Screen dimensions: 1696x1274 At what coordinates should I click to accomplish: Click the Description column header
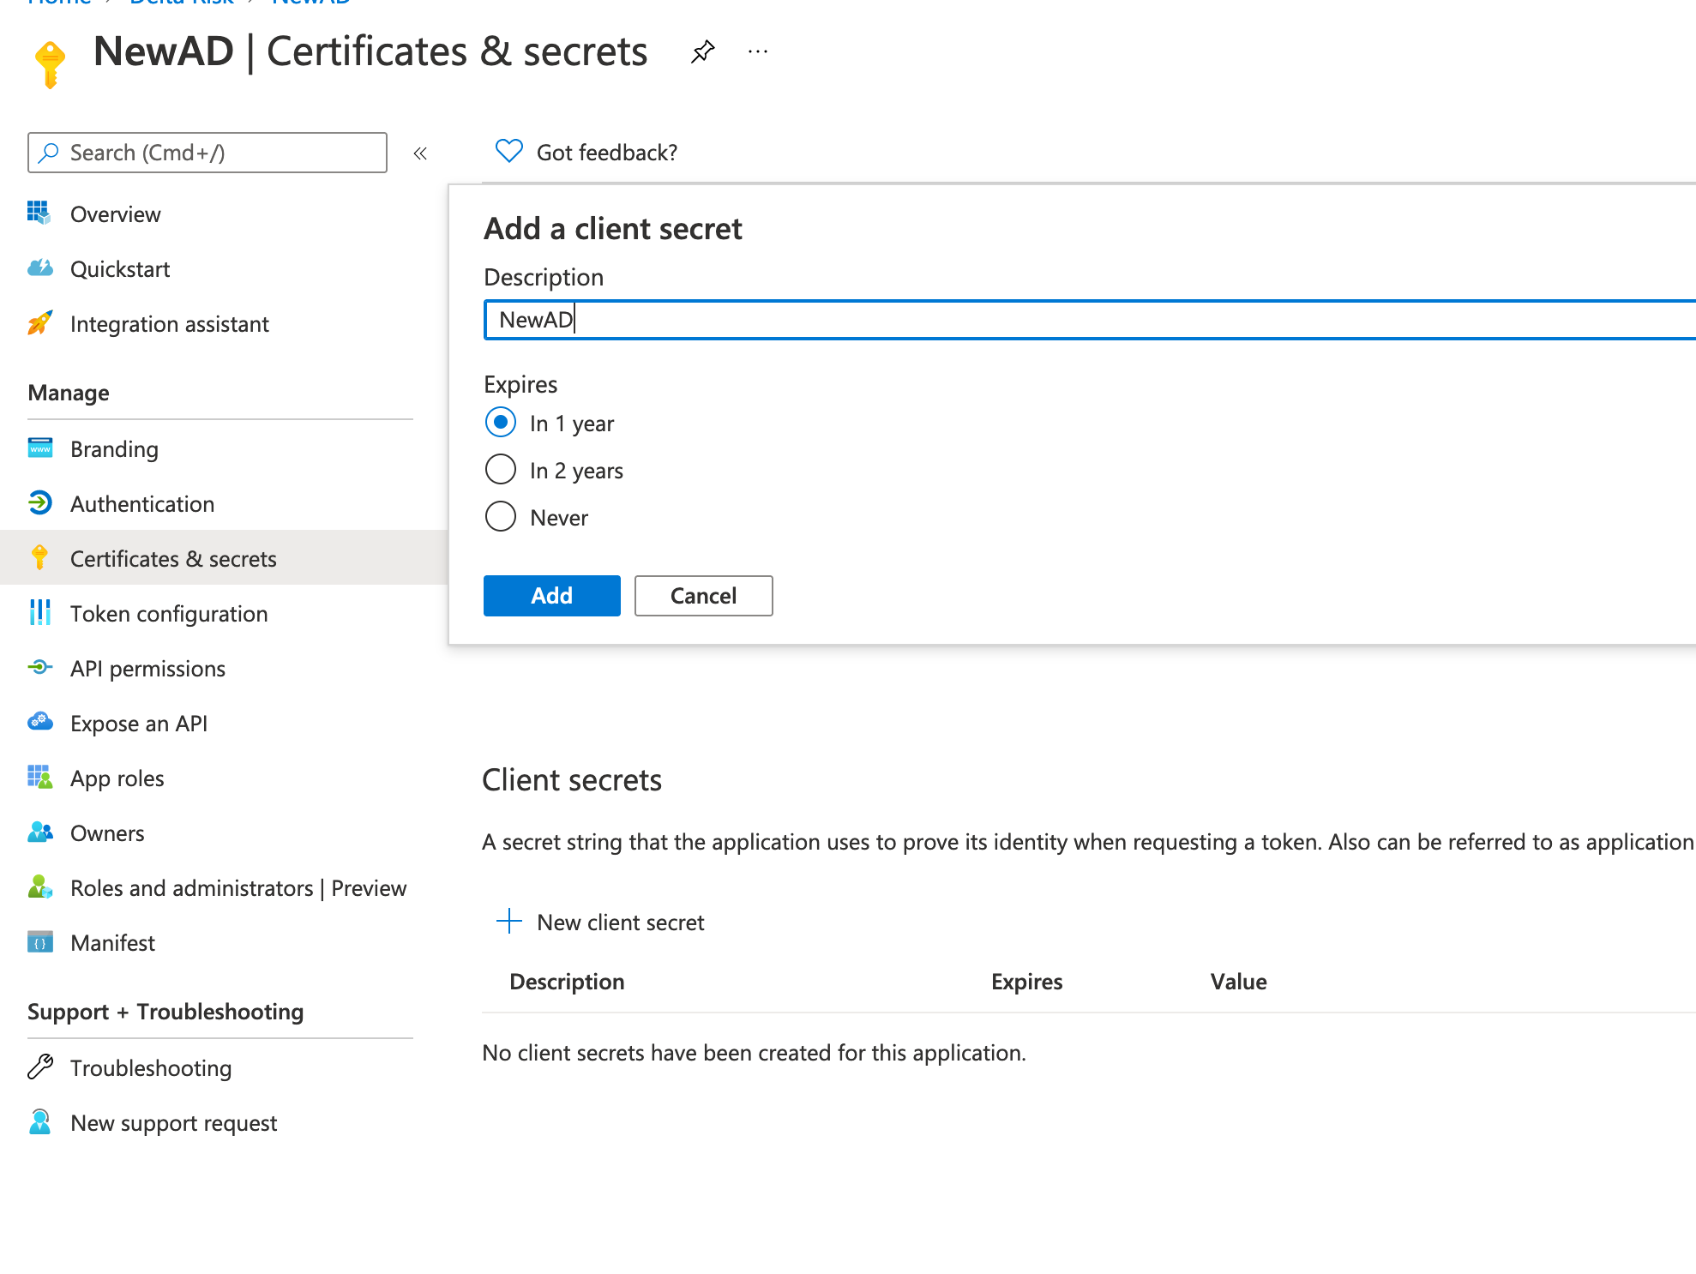[567, 982]
